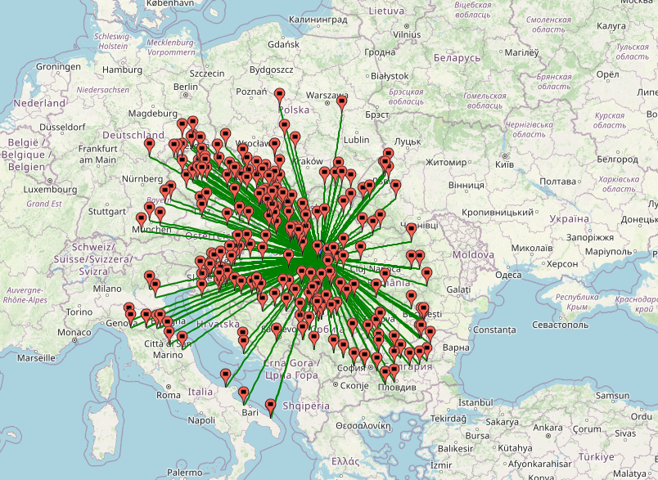Select the Vilnius city label

click(x=407, y=35)
